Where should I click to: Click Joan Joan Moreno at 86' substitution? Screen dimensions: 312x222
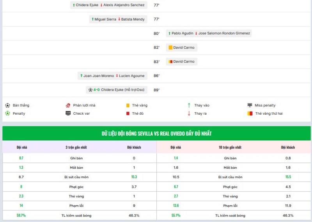(x=99, y=76)
